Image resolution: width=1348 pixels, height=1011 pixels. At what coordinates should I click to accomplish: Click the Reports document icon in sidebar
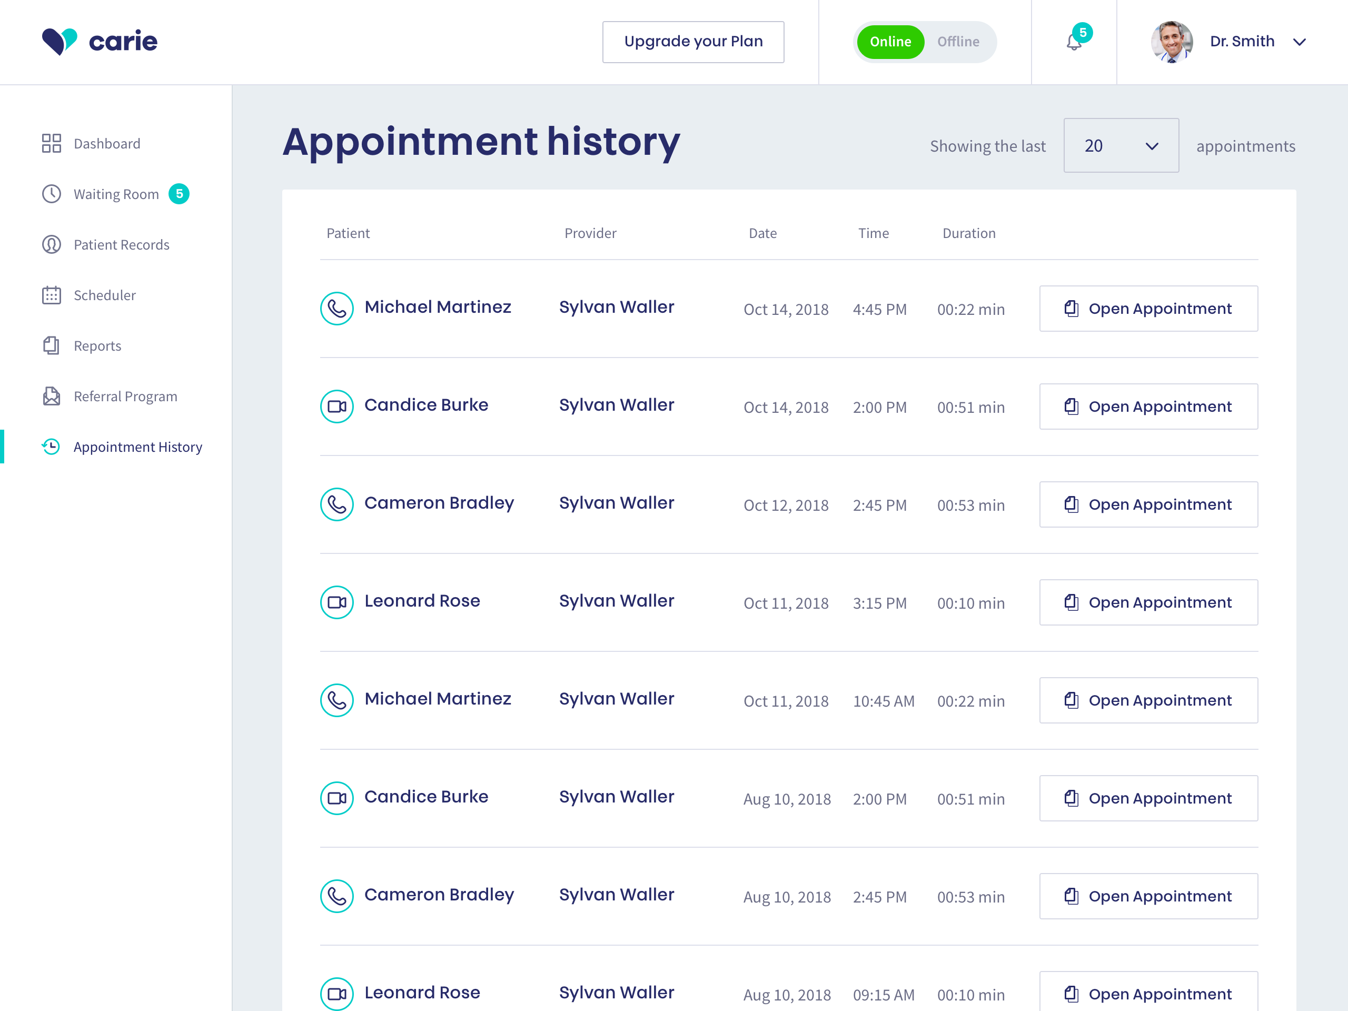51,345
